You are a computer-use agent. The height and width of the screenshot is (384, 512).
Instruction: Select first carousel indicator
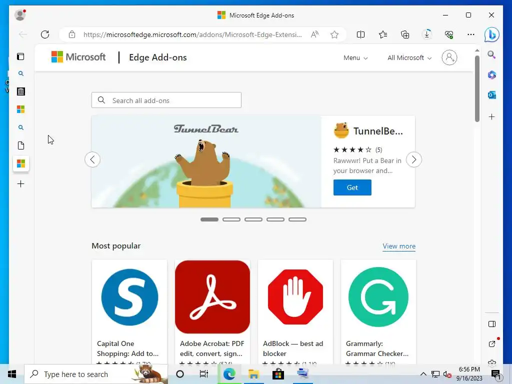pyautogui.click(x=209, y=219)
